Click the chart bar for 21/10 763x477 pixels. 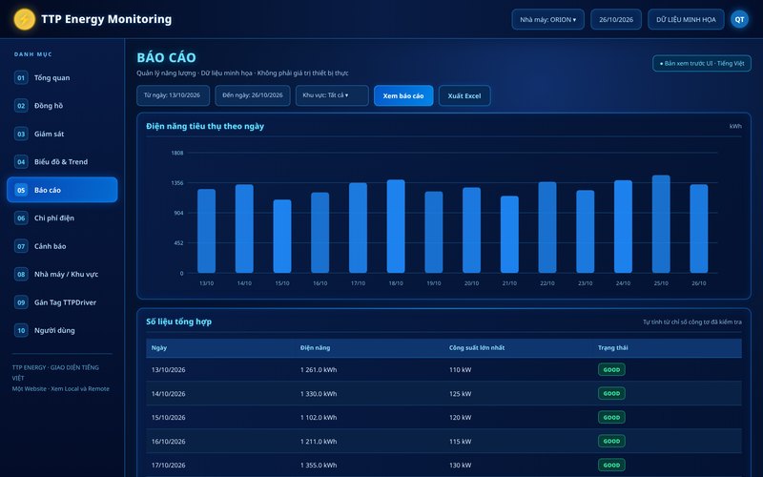pyautogui.click(x=509, y=234)
